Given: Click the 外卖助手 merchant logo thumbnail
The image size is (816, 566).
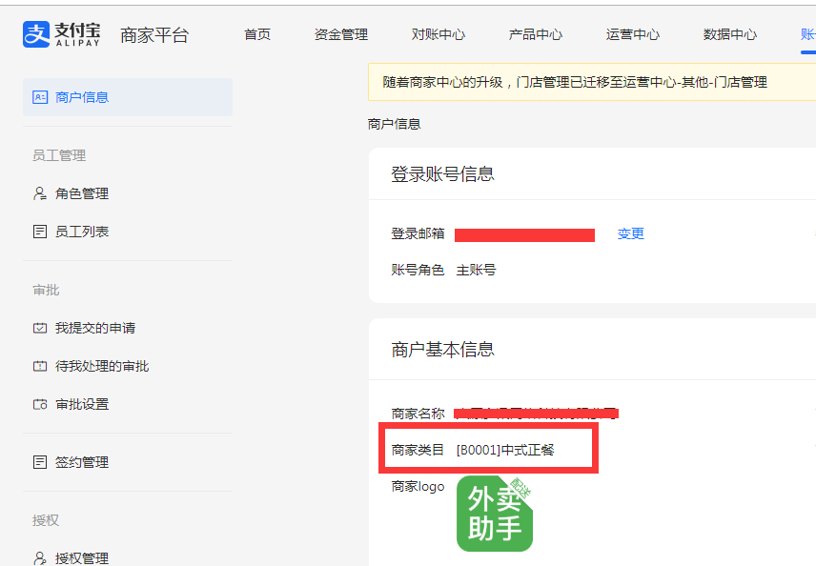Looking at the screenshot, I should pyautogui.click(x=495, y=515).
